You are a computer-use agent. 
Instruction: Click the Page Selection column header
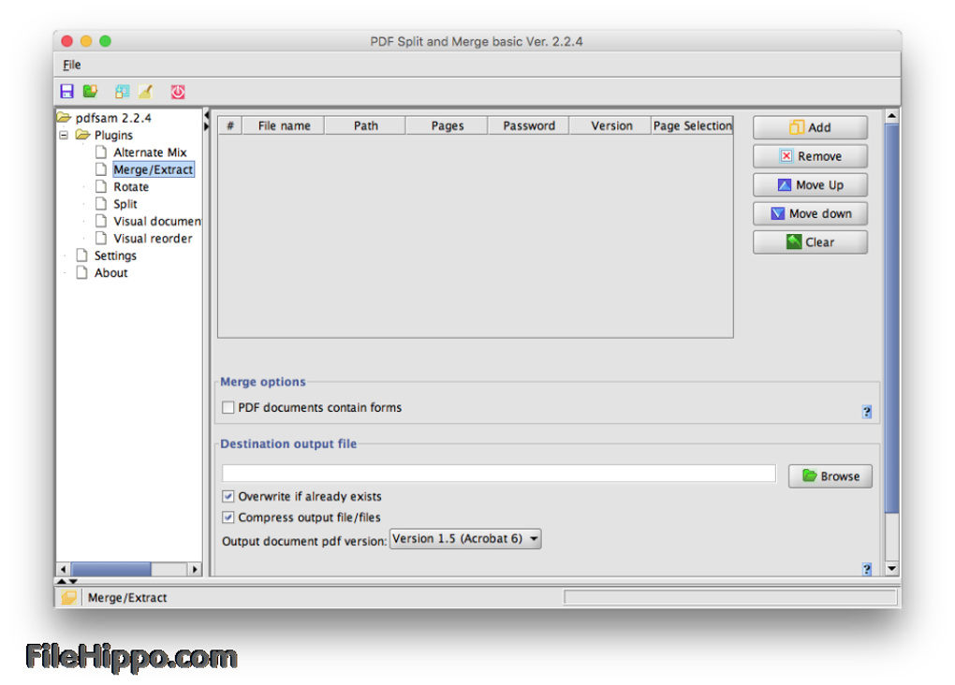coord(692,125)
